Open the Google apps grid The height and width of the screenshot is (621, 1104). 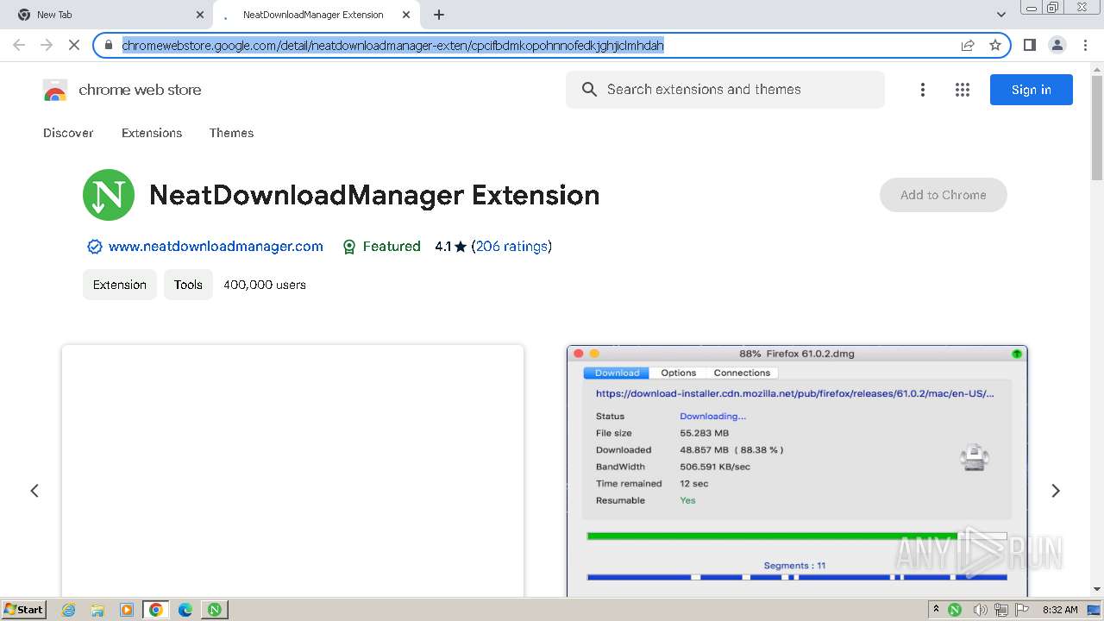pyautogui.click(x=963, y=90)
